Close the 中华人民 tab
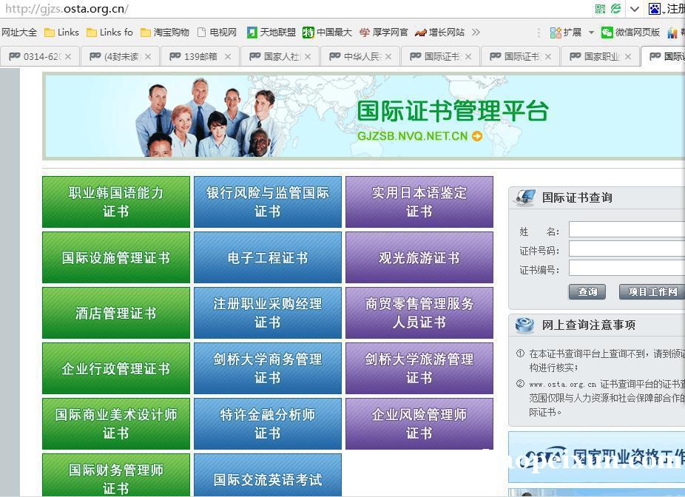Image resolution: width=685 pixels, height=497 pixels. 387,56
